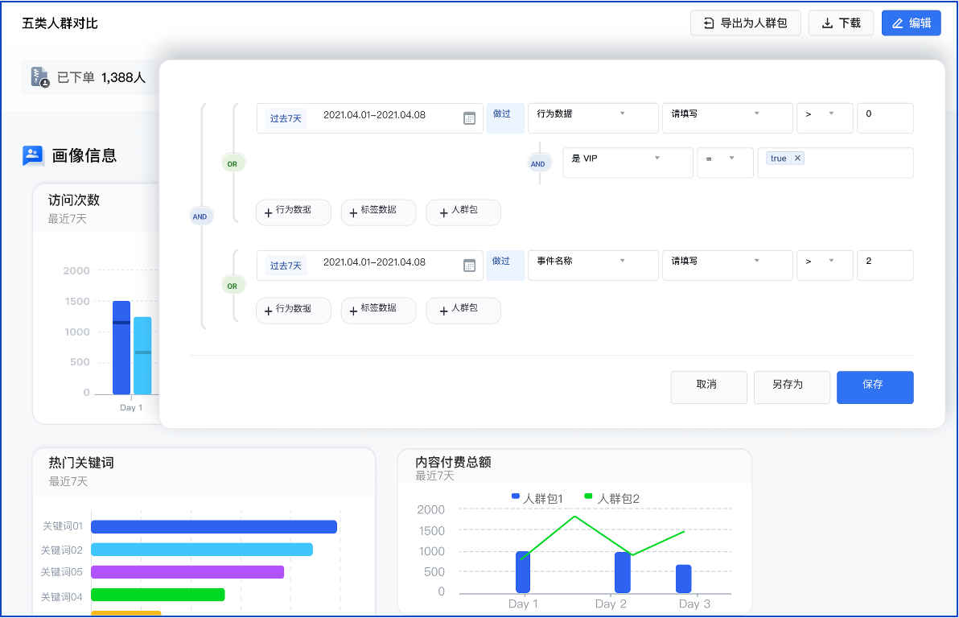The height and width of the screenshot is (618, 959).
Task: Open the 行为数据 dropdown
Action: coord(593,114)
